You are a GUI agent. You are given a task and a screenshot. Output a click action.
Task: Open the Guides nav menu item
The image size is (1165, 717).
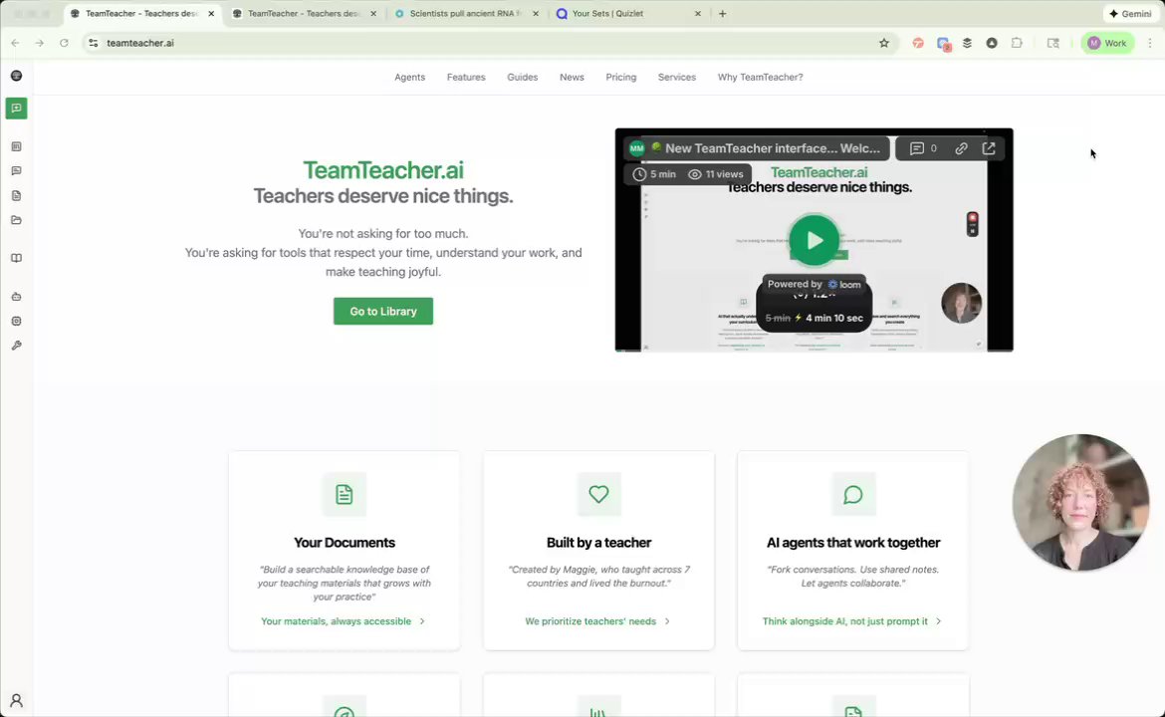click(523, 78)
